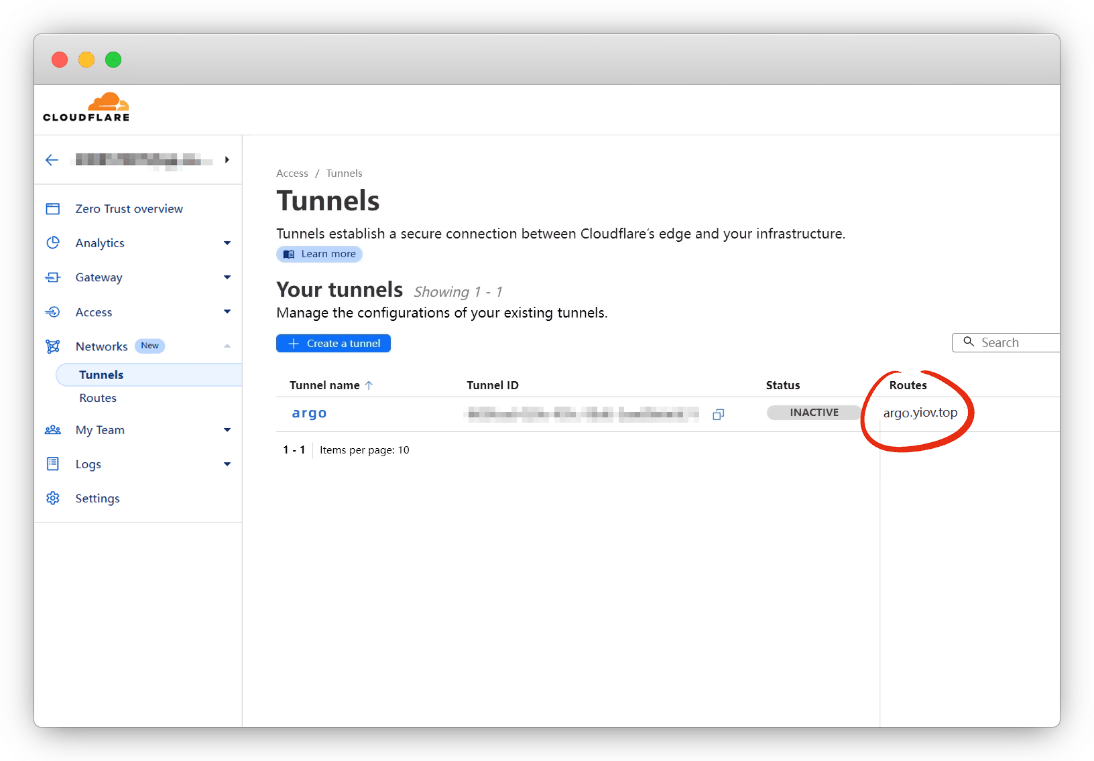
Task: Click the Create a tunnel button
Action: pyautogui.click(x=333, y=344)
